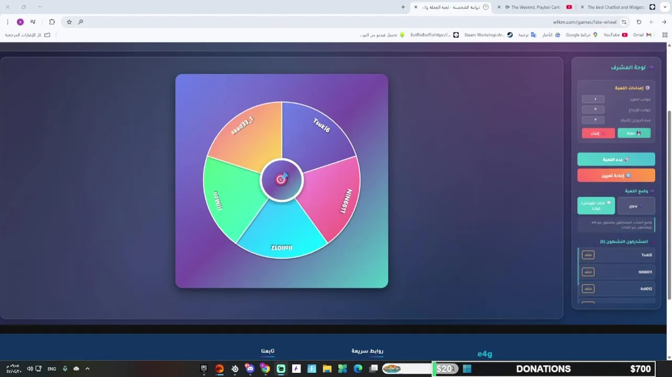The height and width of the screenshot is (377, 672).
Task: Open Microsoft Edge from the taskbar
Action: point(358,369)
